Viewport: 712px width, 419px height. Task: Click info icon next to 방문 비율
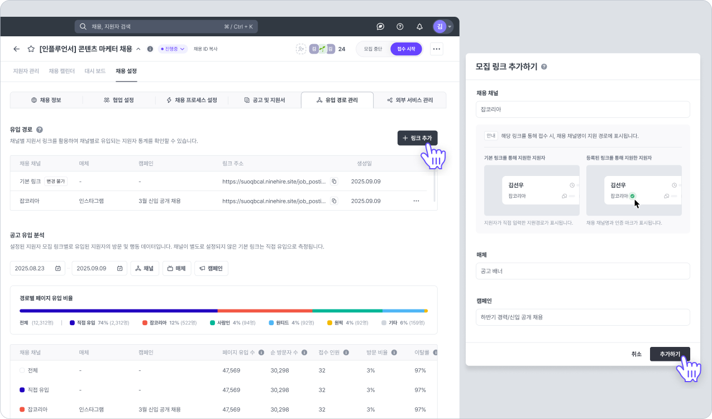pyautogui.click(x=394, y=353)
